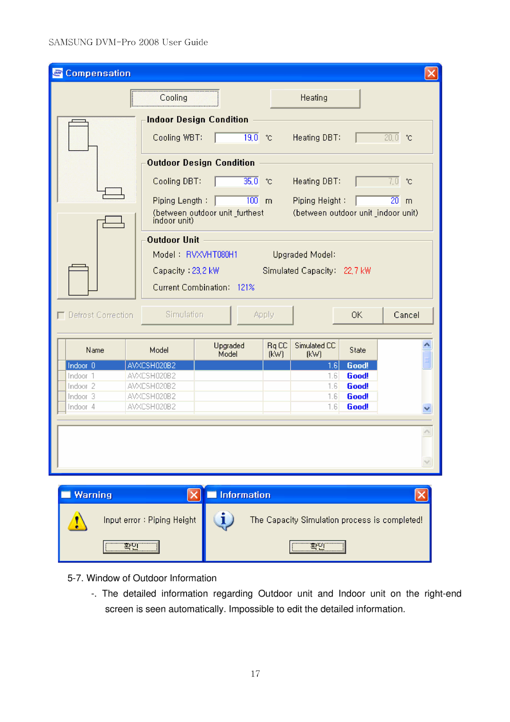The image size is (510, 722).
Task: Select the Indoor 4 table row
Action: click(217, 407)
